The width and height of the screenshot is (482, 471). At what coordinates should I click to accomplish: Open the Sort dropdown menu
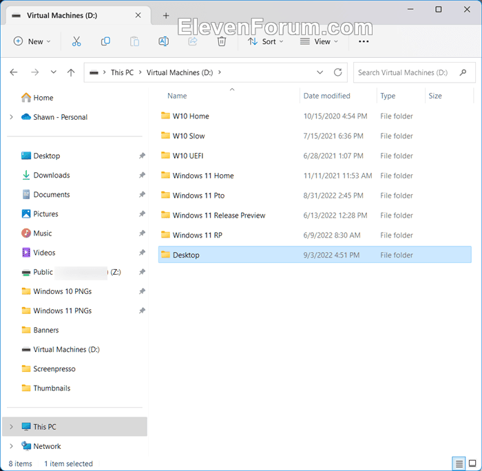(266, 41)
